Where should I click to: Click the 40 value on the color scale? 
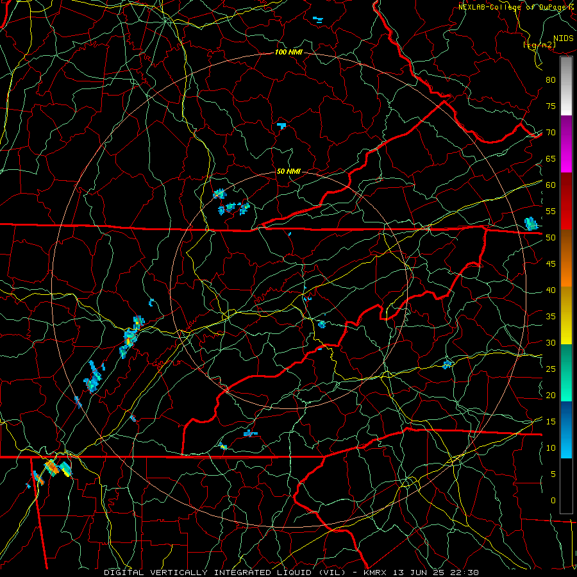(551, 290)
